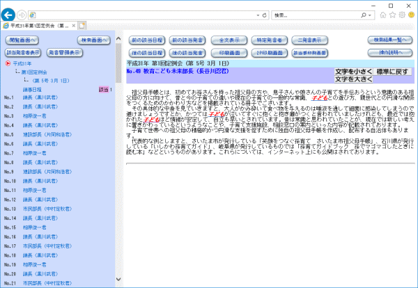The height and width of the screenshot is (288, 418).
Task: Open the 平成31年 tree link
Action: point(22,63)
